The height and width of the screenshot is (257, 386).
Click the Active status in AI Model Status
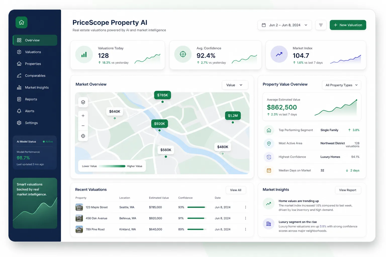click(x=48, y=142)
